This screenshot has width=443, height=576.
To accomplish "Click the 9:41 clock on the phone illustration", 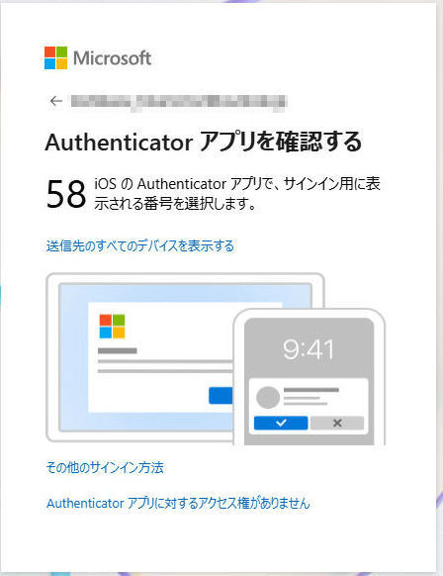I will tap(309, 349).
